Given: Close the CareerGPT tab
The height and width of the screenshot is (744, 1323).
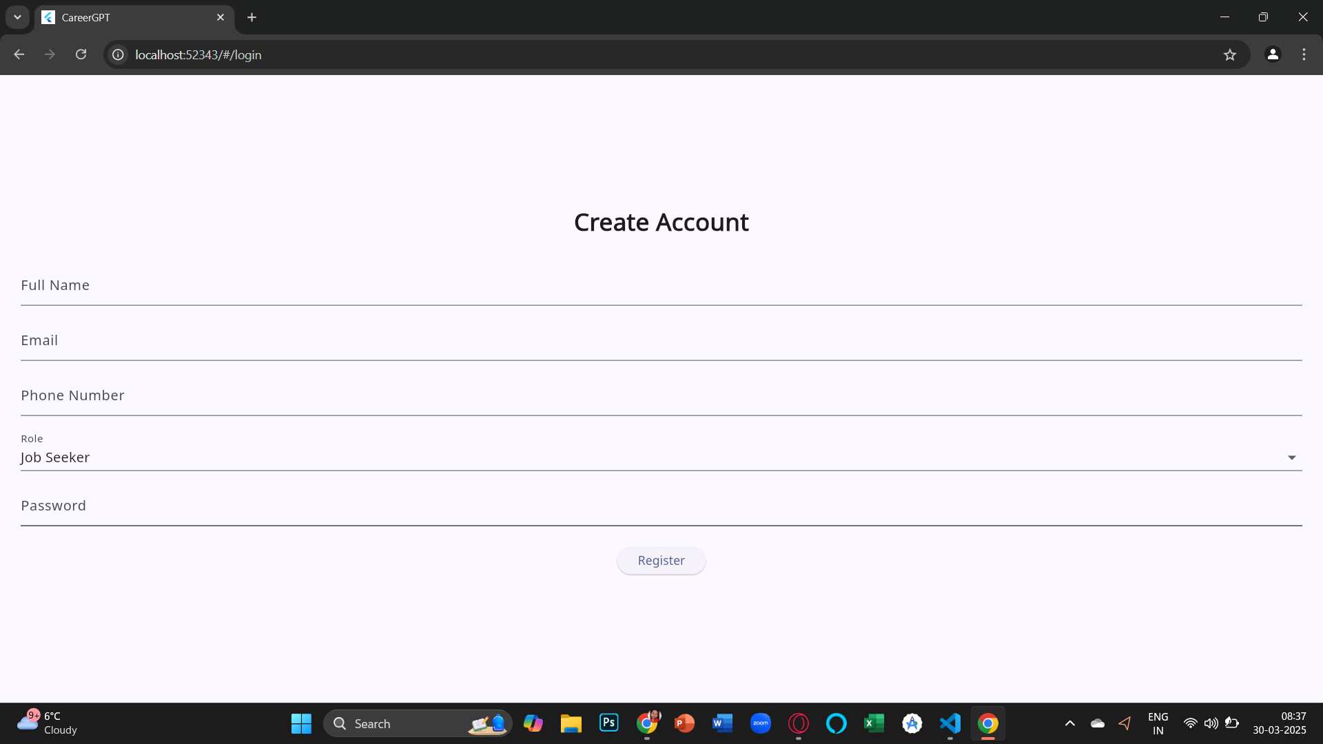Looking at the screenshot, I should coord(220,17).
